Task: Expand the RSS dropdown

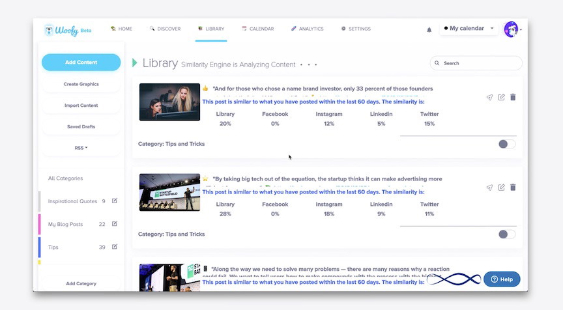Action: (x=81, y=148)
